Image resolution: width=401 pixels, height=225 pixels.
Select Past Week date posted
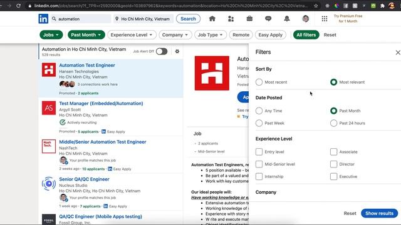click(259, 123)
